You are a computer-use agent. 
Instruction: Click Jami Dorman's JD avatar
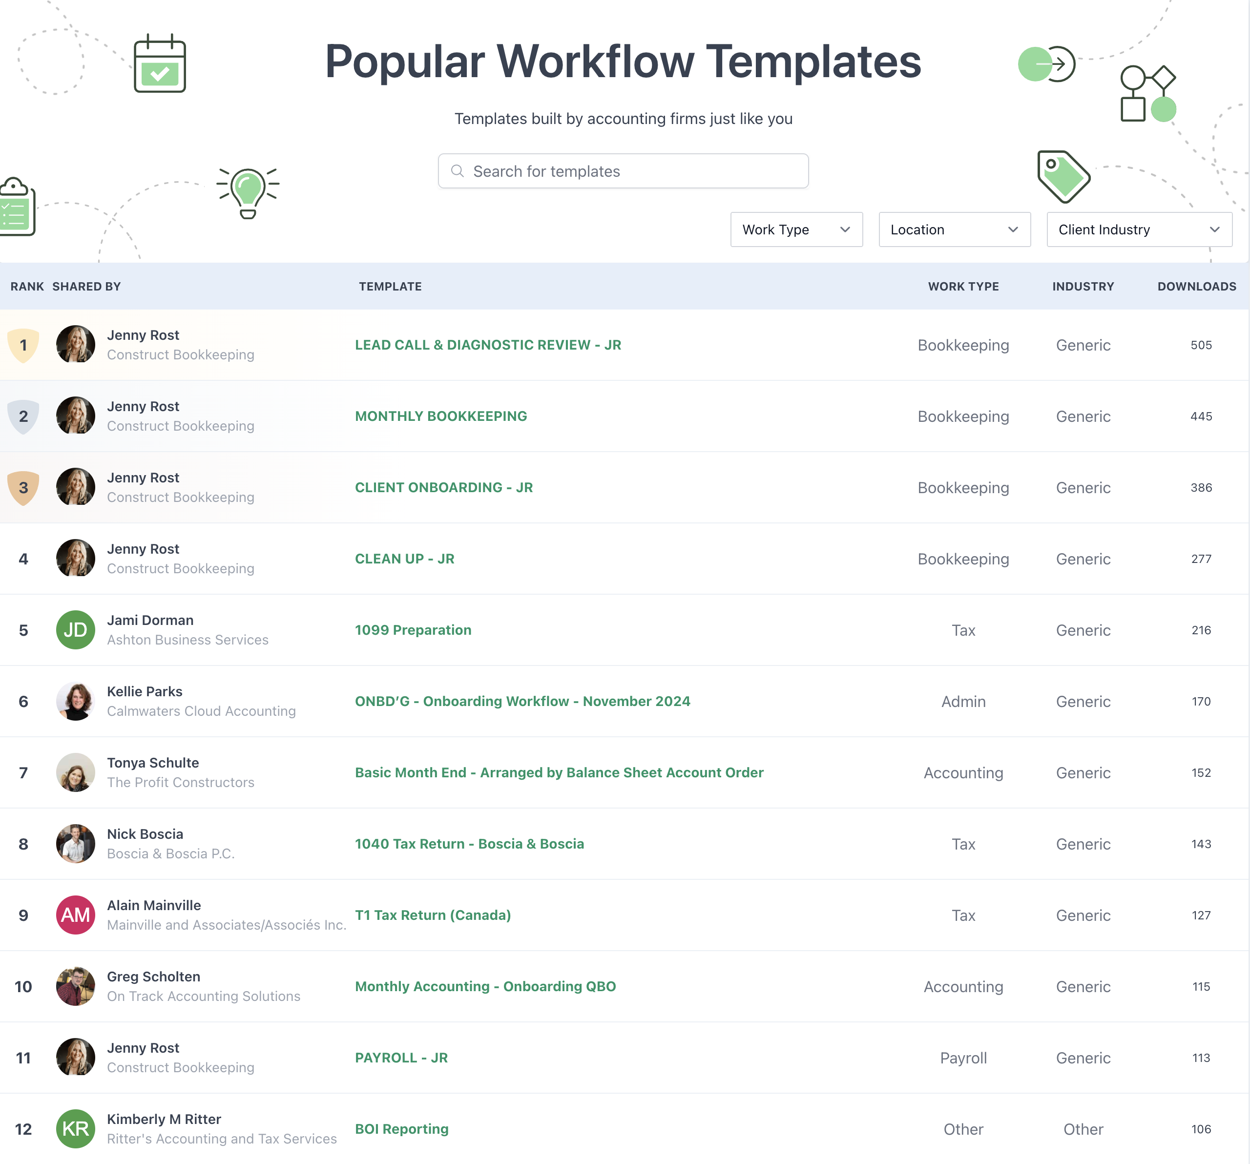(x=76, y=630)
